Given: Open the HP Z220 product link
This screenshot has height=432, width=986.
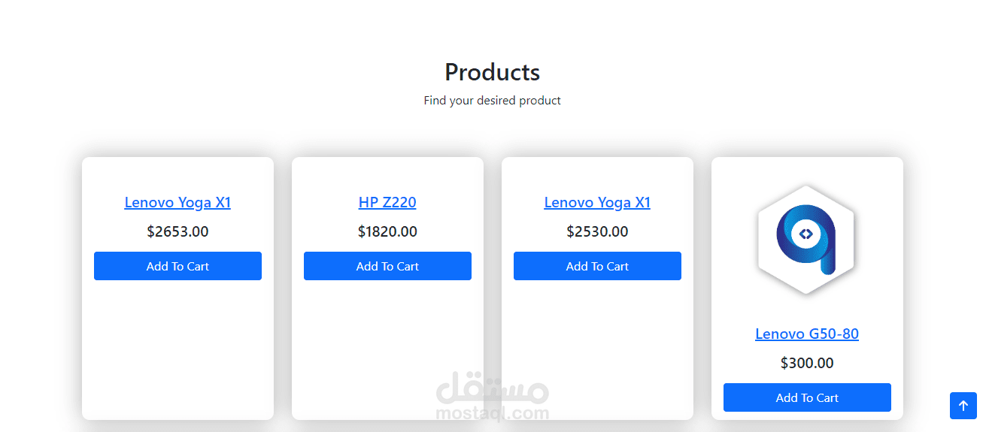Looking at the screenshot, I should point(387,202).
